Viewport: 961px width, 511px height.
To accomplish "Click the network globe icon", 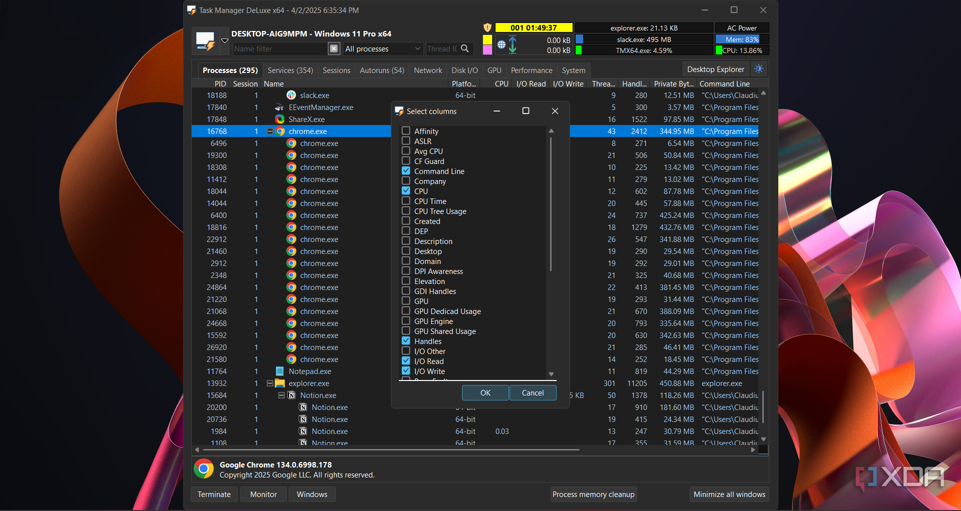I will [502, 45].
